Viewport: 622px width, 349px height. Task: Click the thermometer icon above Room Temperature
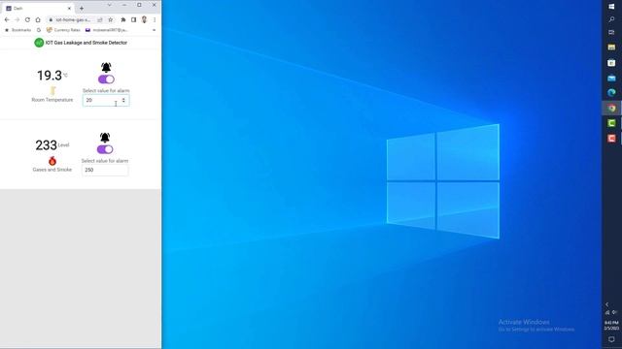52,90
